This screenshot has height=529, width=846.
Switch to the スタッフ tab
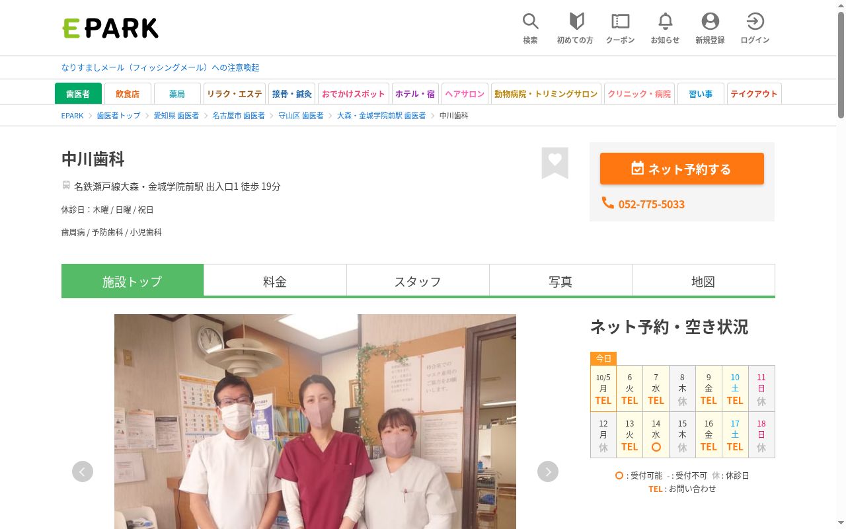418,281
